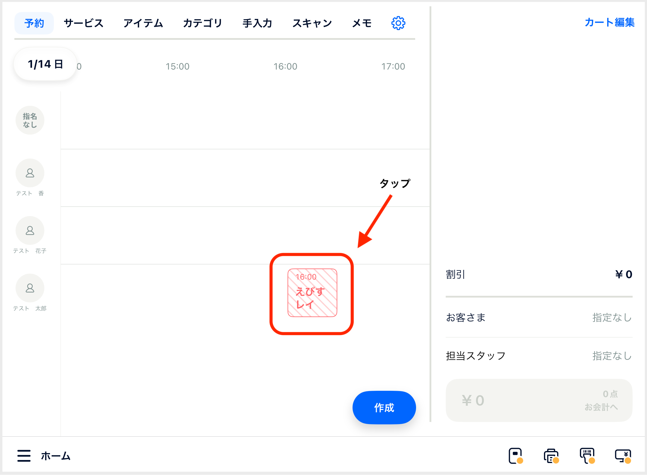This screenshot has width=647, height=475.
Task: Select staff avatar テスト 太郎
Action: (x=30, y=288)
